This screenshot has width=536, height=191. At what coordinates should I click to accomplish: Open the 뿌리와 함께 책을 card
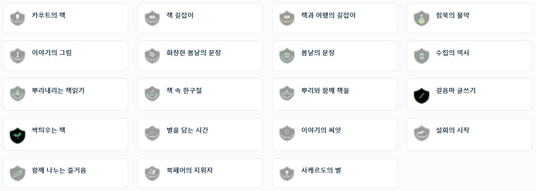coord(335,94)
